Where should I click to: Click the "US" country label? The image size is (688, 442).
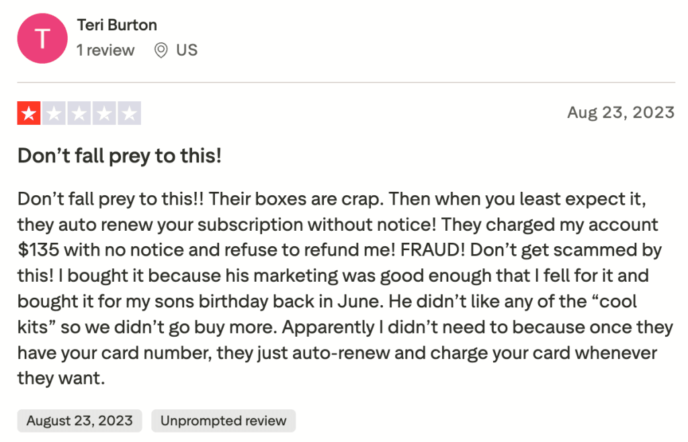pyautogui.click(x=187, y=50)
